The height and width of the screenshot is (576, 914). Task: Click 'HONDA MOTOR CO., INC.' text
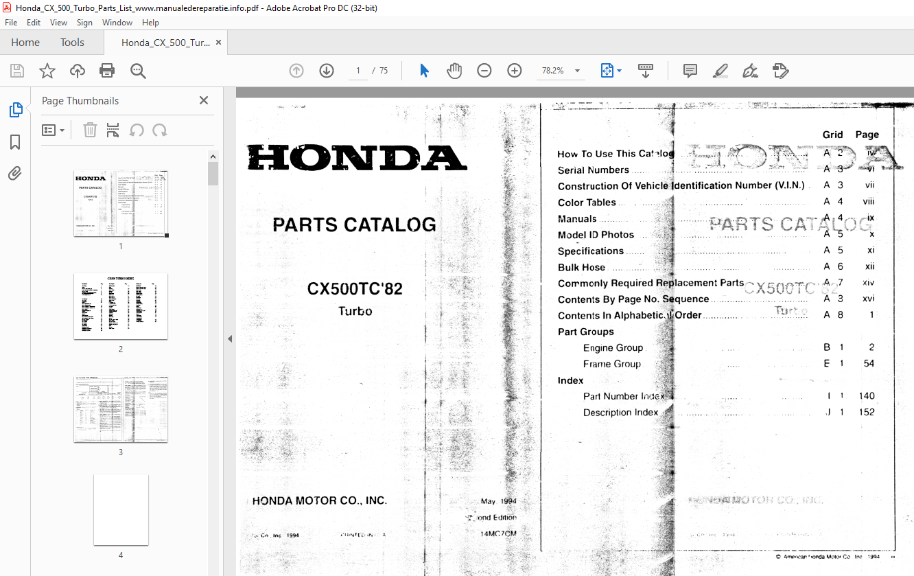tap(319, 500)
